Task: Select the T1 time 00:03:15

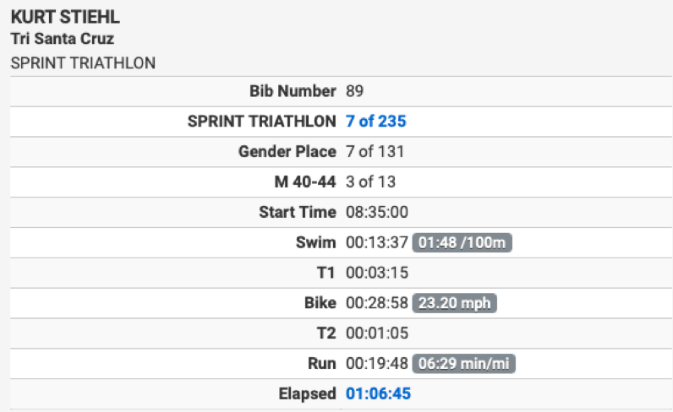Action: click(x=377, y=273)
